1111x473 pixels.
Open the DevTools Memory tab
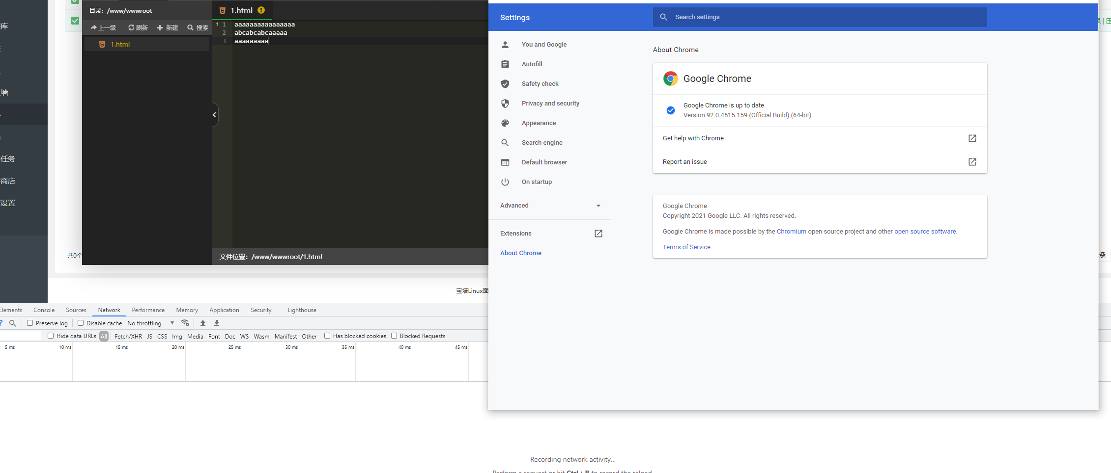pyautogui.click(x=187, y=310)
